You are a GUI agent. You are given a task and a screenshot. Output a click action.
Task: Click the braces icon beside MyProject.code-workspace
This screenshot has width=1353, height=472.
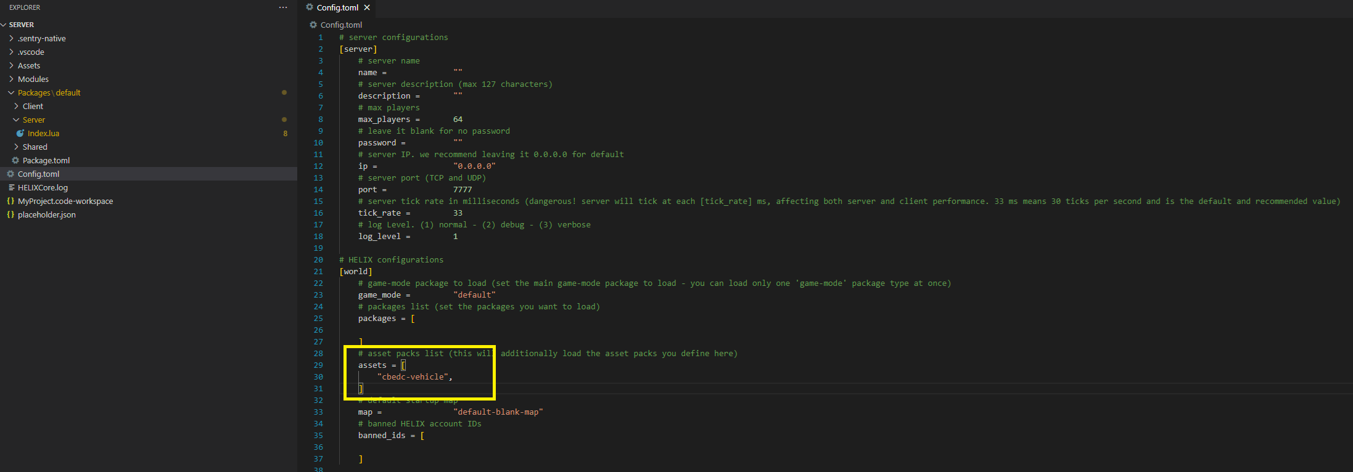click(x=10, y=201)
